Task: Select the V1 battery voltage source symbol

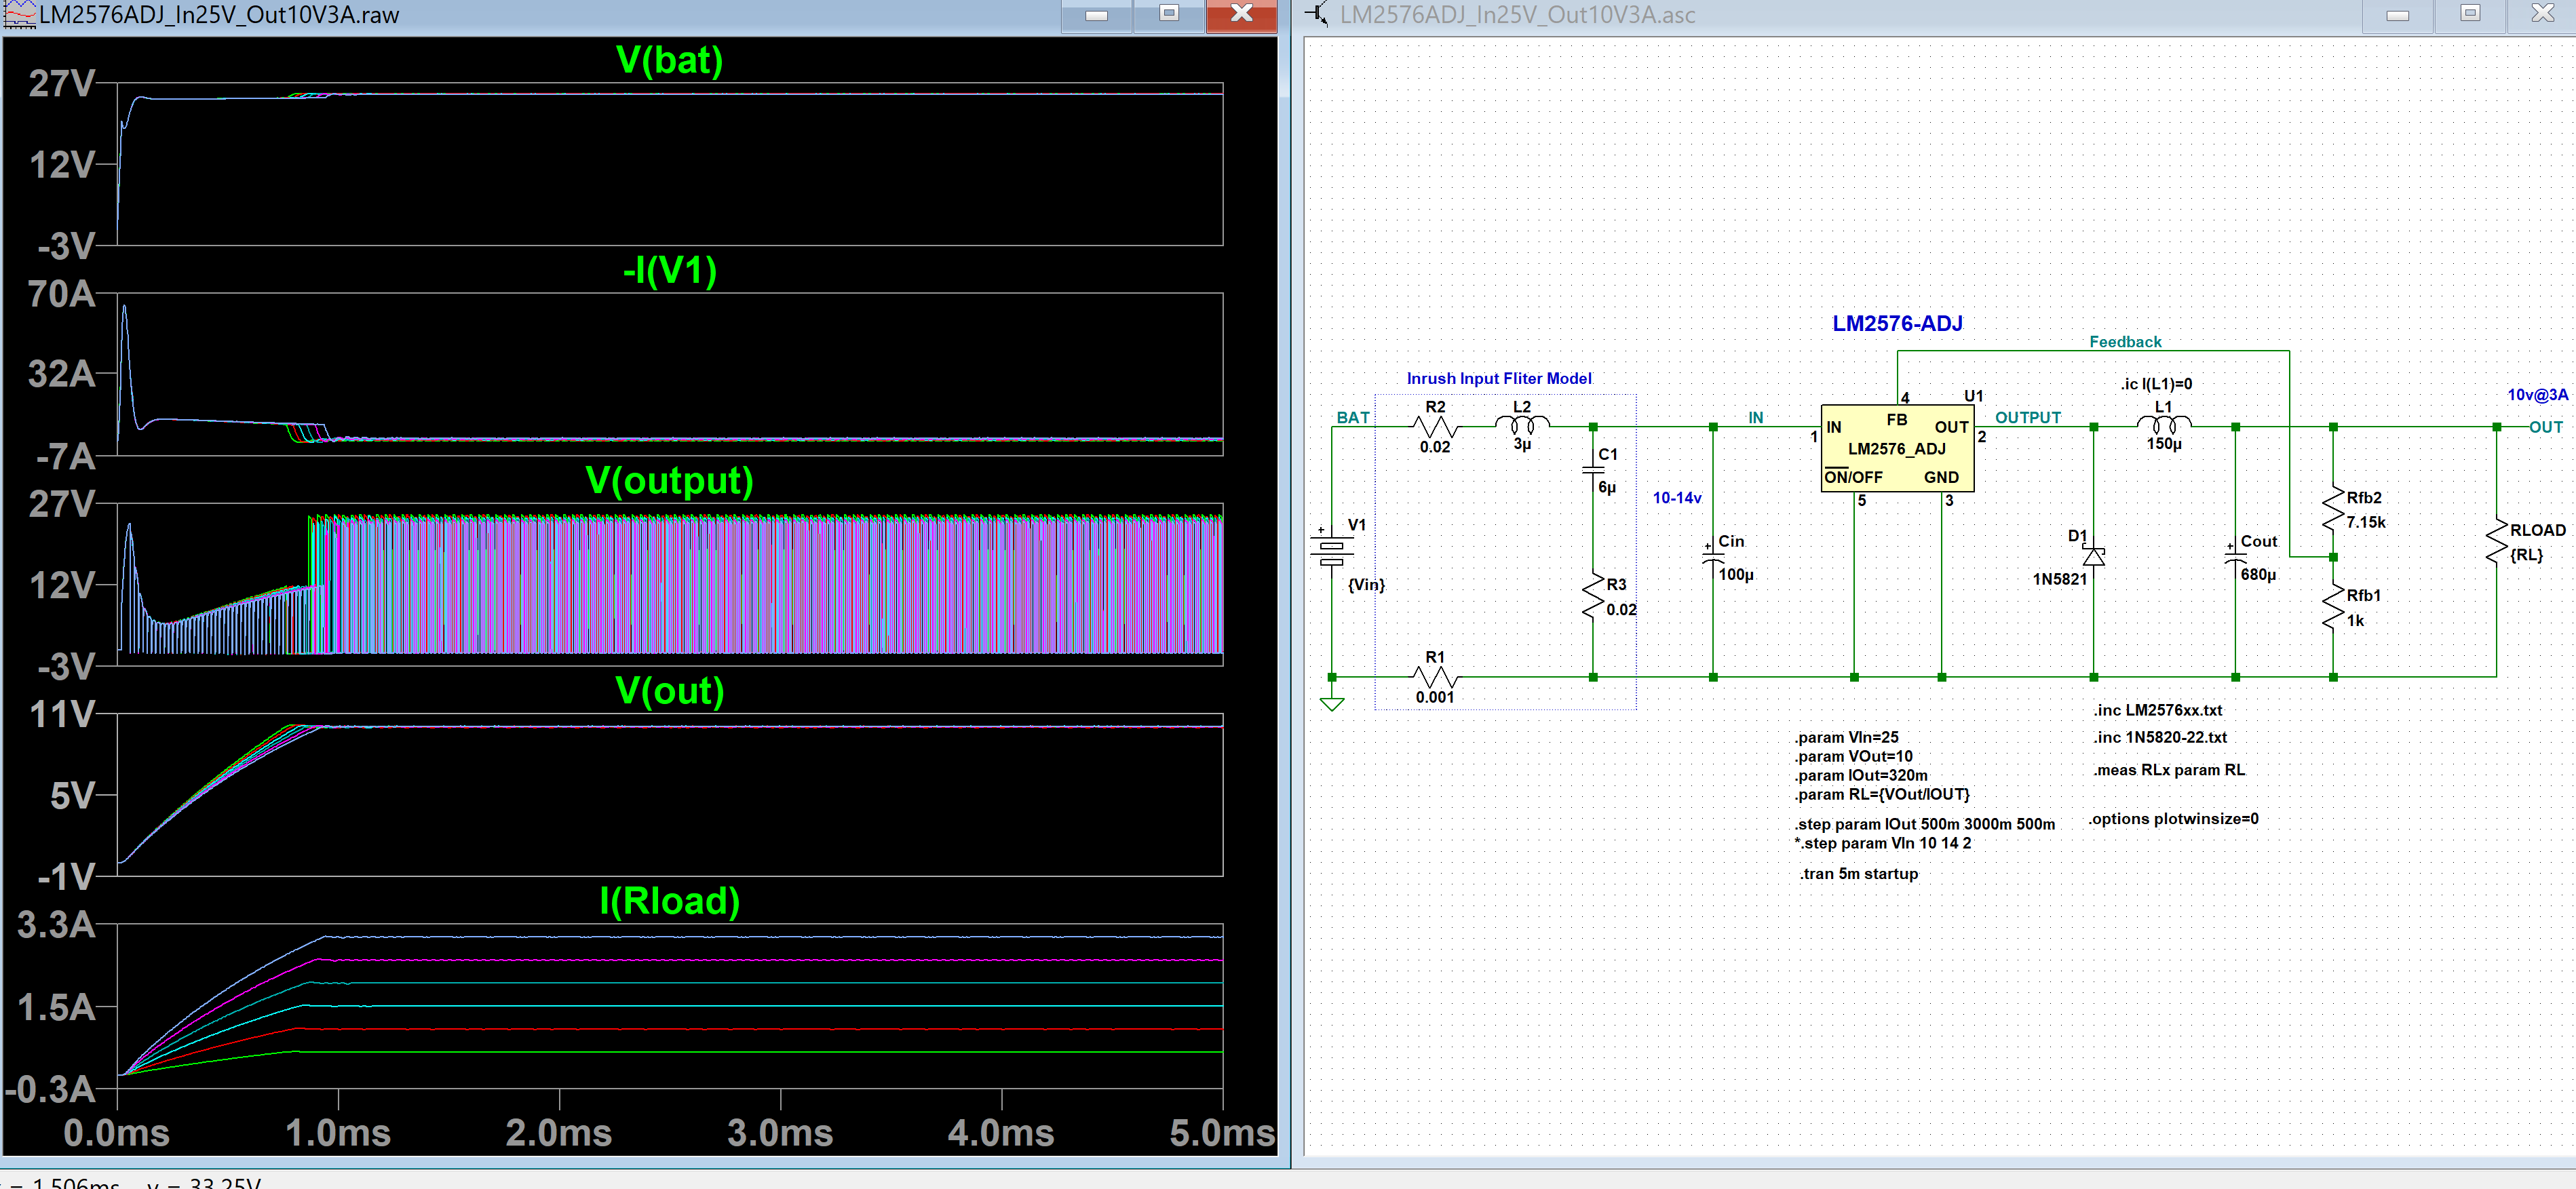Action: point(1332,551)
